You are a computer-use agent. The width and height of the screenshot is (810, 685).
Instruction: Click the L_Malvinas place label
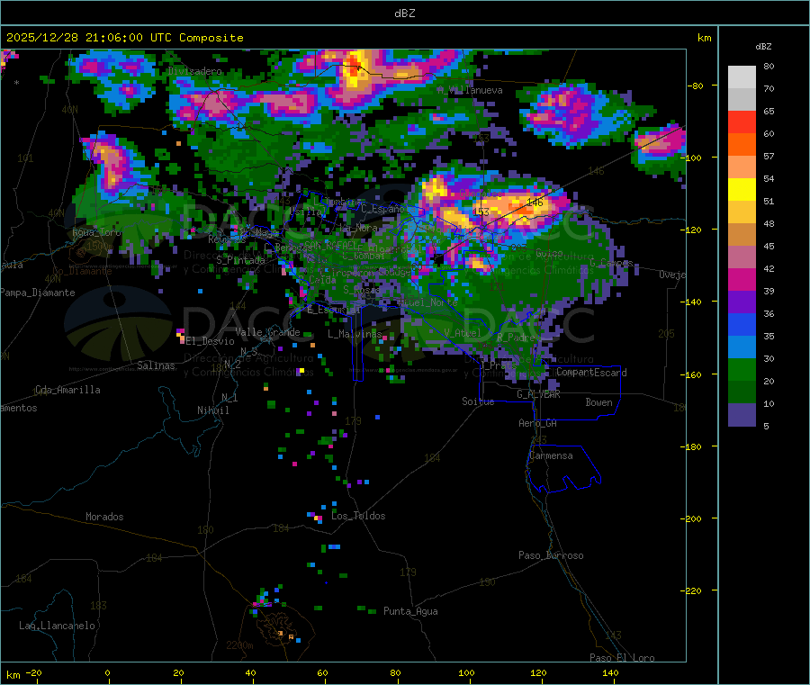[x=355, y=334]
